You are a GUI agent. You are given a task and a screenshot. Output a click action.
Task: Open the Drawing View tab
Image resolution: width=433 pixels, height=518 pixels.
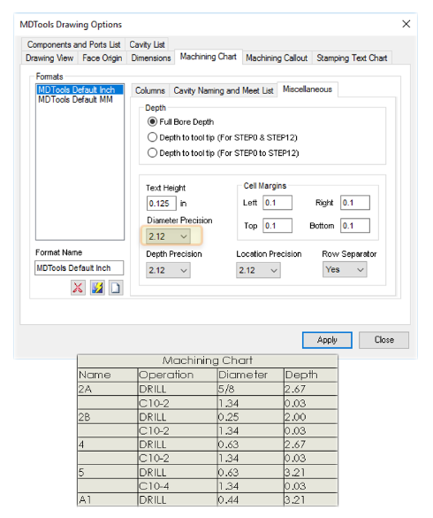tap(49, 58)
